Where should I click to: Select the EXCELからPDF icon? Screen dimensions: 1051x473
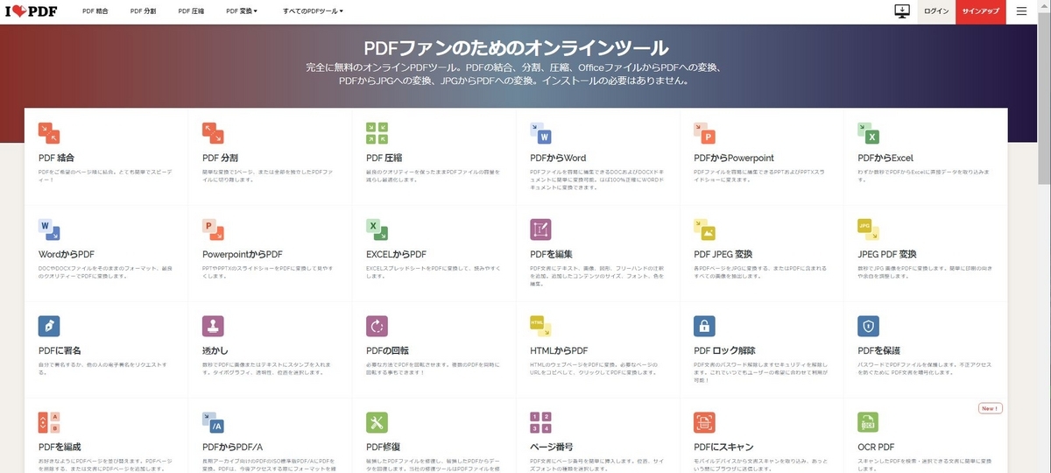pos(377,229)
